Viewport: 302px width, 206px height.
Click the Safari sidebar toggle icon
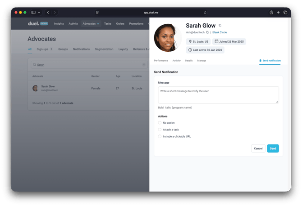pos(33,13)
